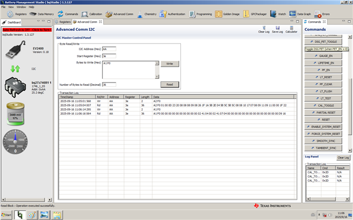Open the File menu
Screen dimensions: 353x220
[x=3, y=7]
